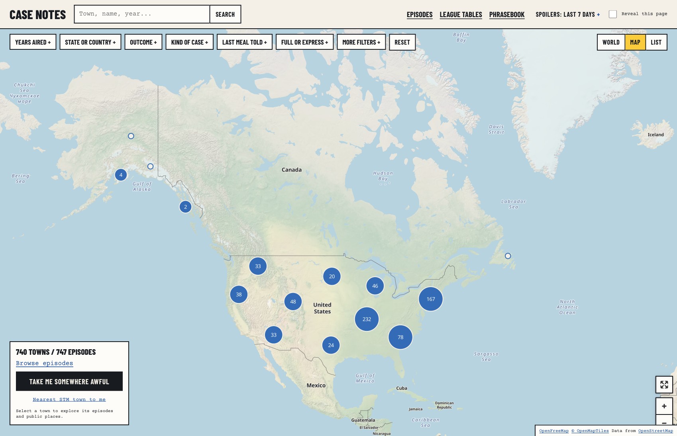Click the fullscreen map icon
677x436 pixels.
point(664,385)
